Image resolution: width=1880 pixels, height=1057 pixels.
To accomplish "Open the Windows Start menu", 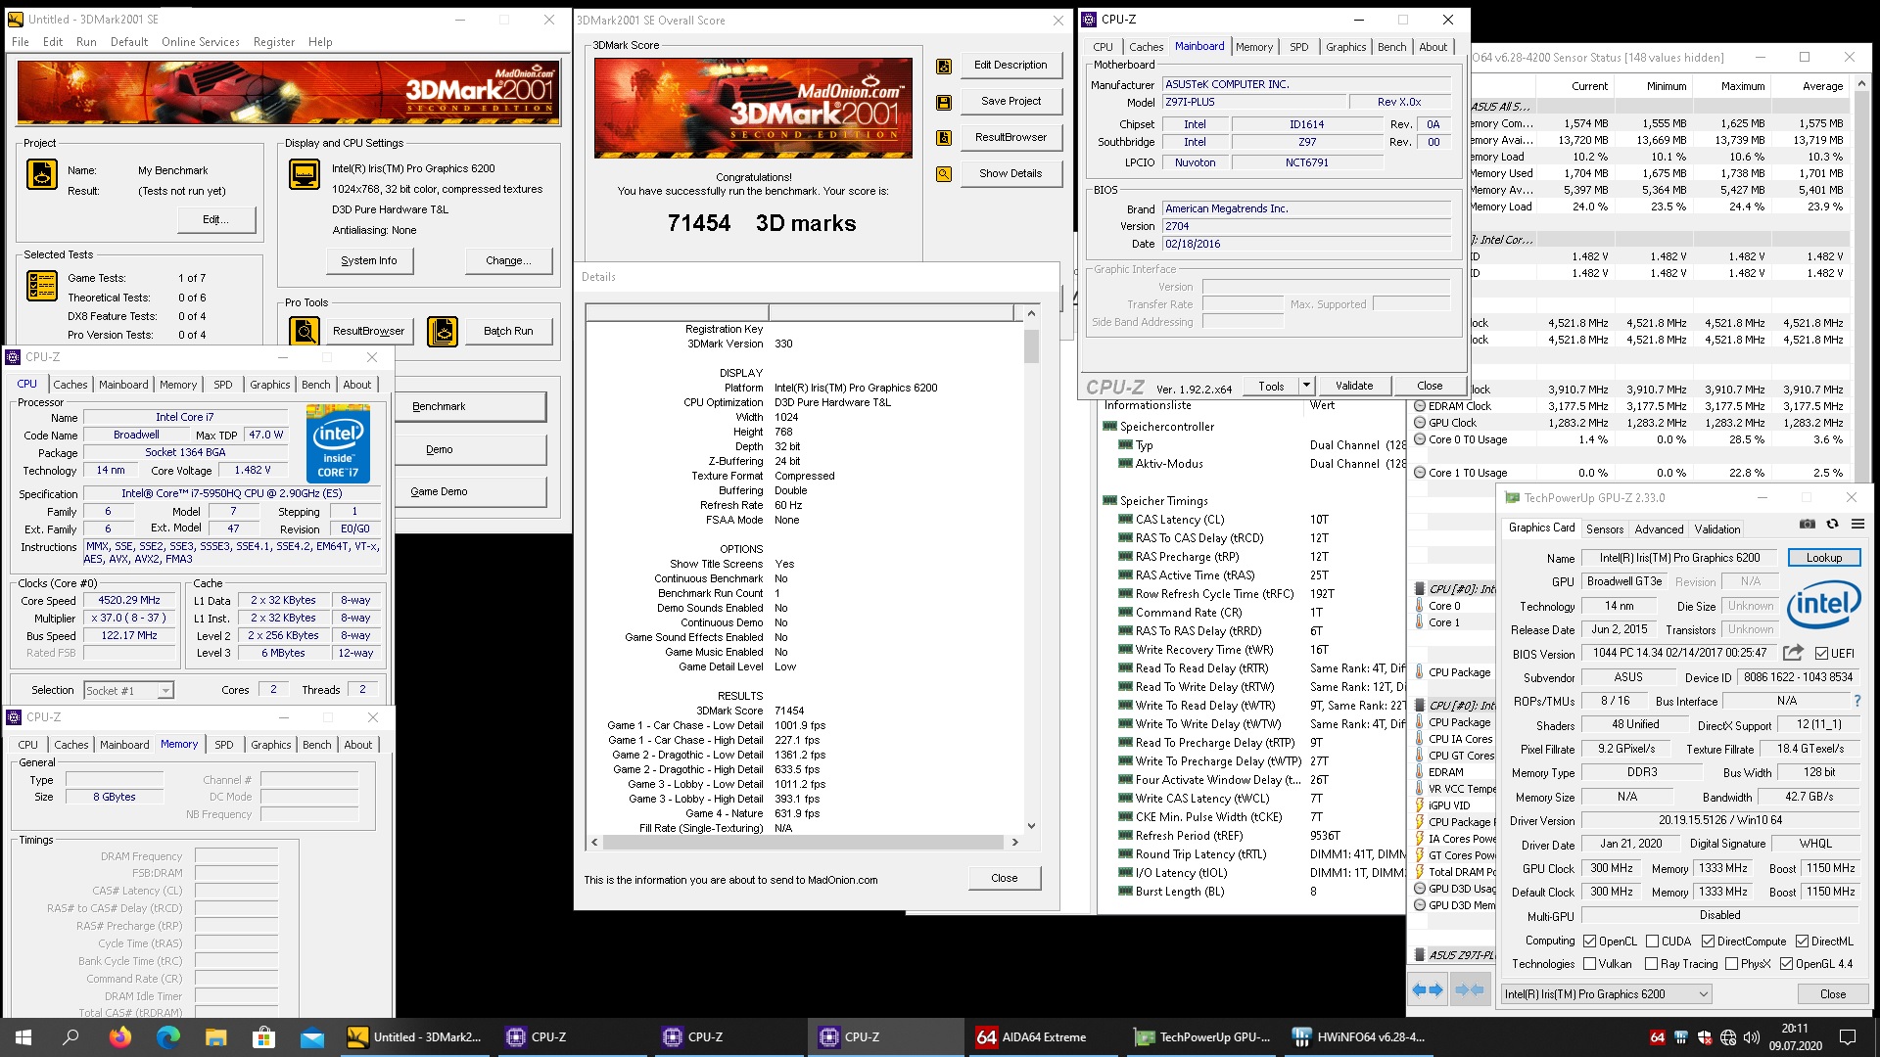I will click(23, 1036).
